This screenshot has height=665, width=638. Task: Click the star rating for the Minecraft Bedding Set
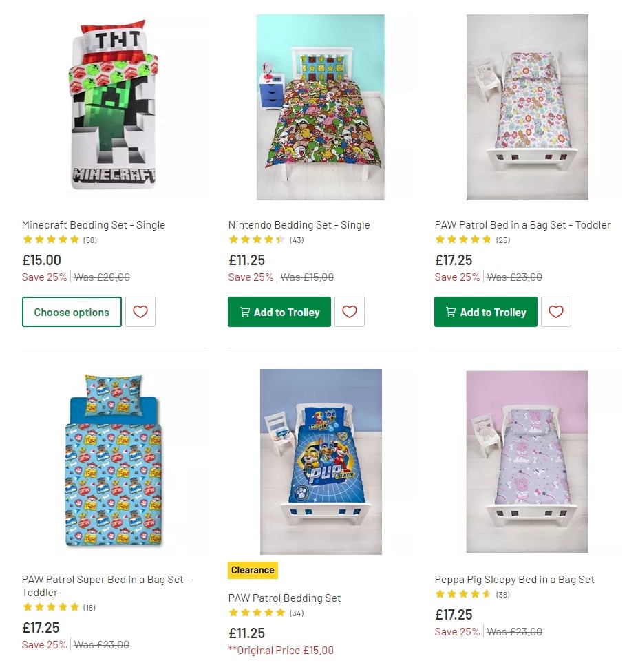(51, 239)
